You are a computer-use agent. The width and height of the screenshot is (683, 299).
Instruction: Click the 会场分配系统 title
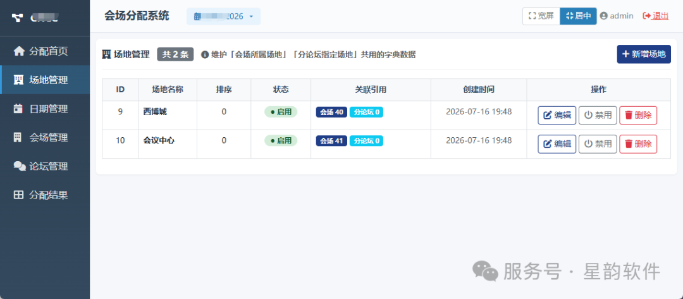137,16
